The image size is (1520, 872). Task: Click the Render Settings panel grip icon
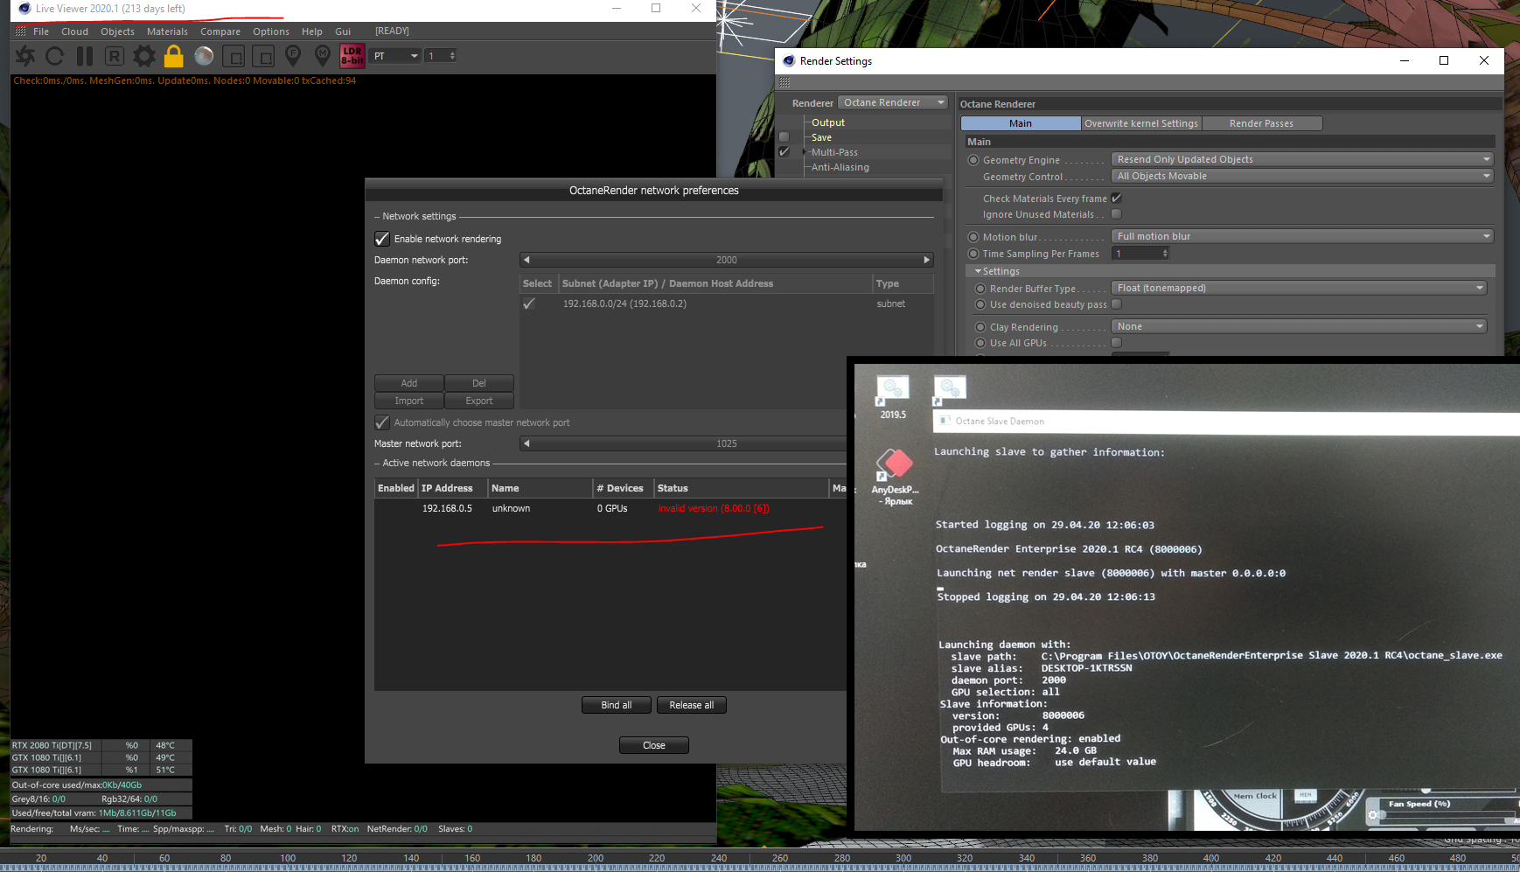[x=784, y=82]
